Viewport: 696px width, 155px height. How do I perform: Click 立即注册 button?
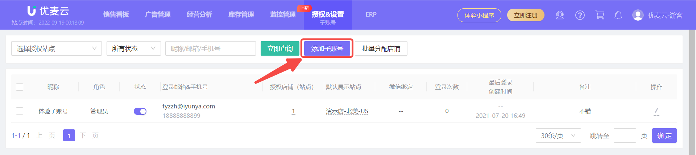point(526,15)
